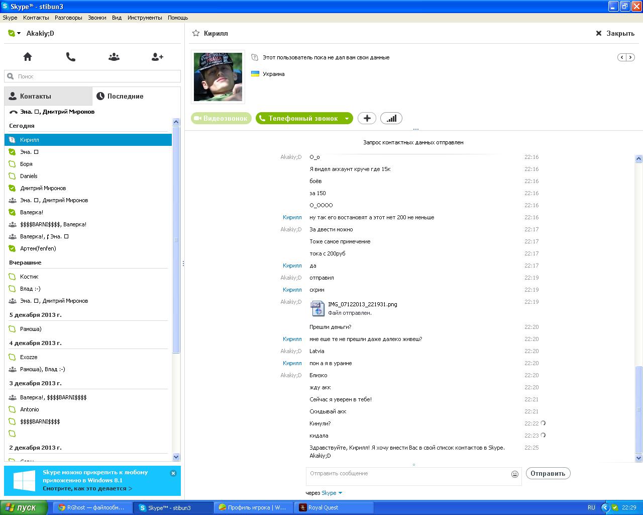Open the emoticon smiley picker

[515, 474]
